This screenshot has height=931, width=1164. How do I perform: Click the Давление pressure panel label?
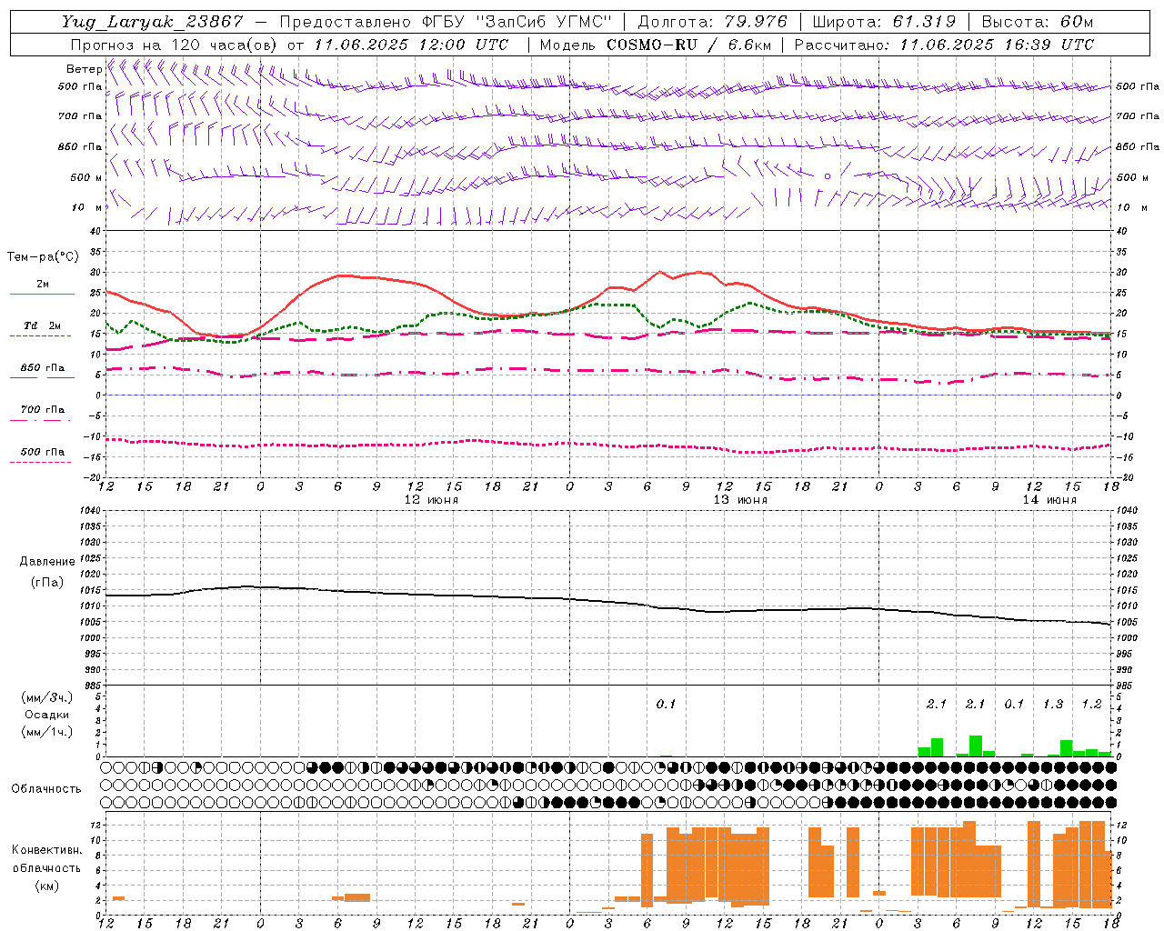coord(46,562)
